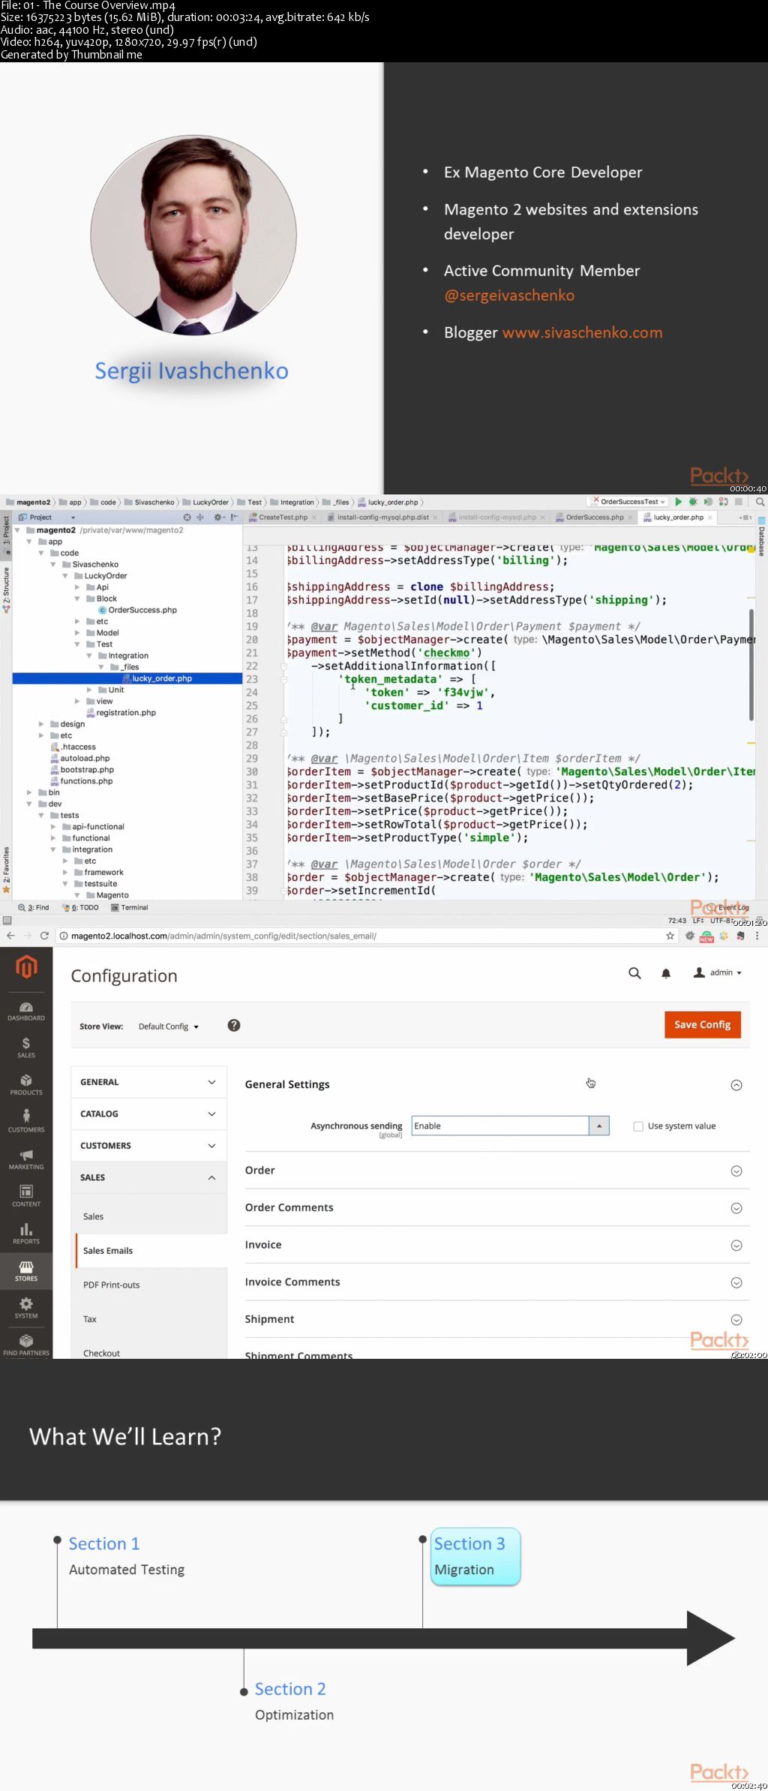Open IDE search everywhere magnifier
The image size is (768, 1791).
point(760,501)
